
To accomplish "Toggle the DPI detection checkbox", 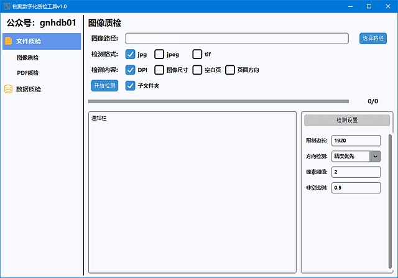I will click(131, 70).
